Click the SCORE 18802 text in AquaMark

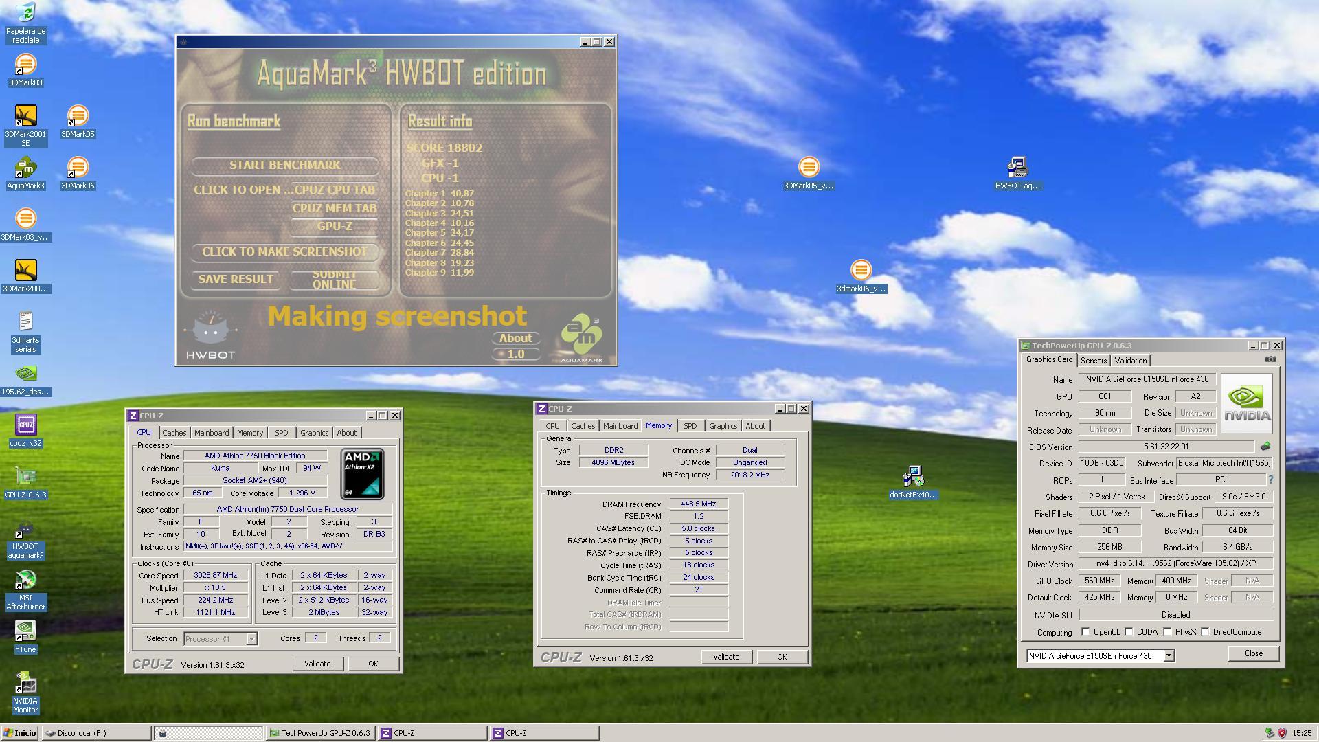[444, 148]
